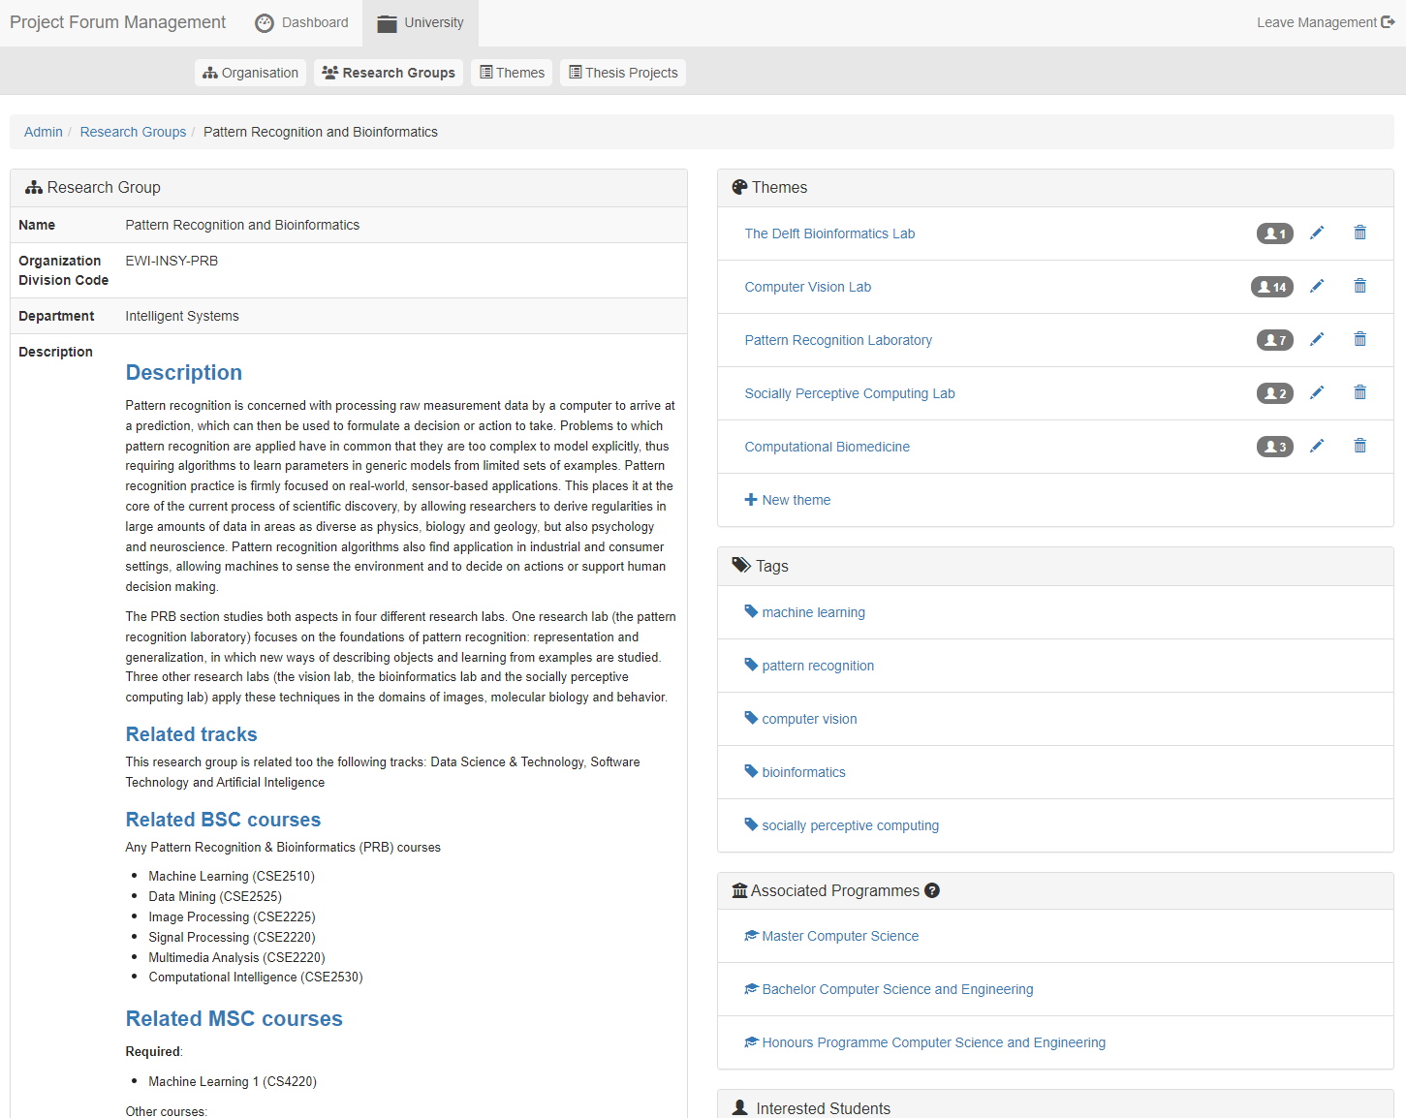Viewport: 1406px width, 1118px height.
Task: Open Master Computer Science programme
Action: pyautogui.click(x=839, y=936)
